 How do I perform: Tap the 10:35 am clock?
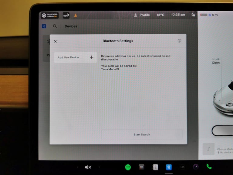[178, 15]
